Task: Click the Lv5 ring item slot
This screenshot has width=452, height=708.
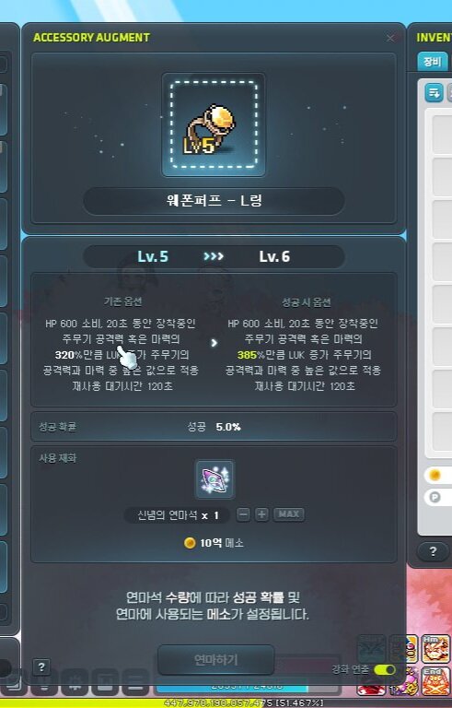Action: pyautogui.click(x=214, y=124)
